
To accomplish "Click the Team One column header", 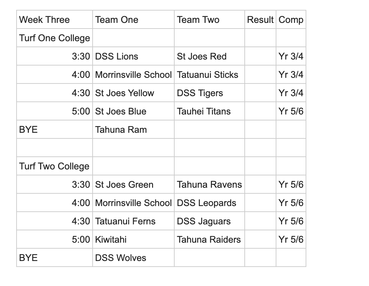I will (133, 19).
